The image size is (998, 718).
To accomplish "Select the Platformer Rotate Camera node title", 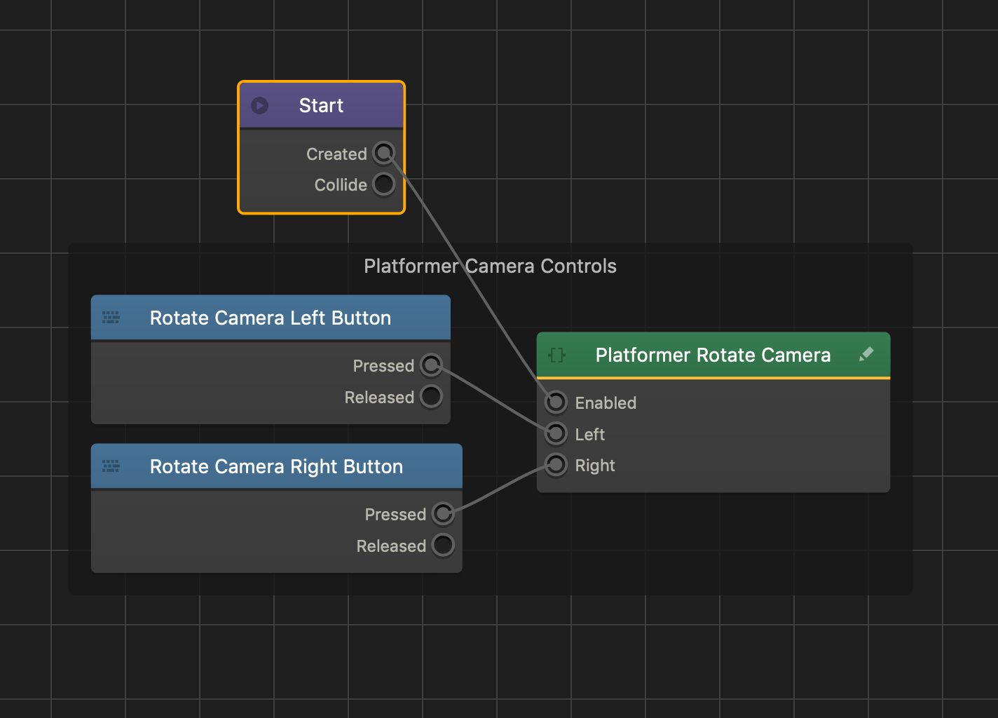I will point(713,355).
